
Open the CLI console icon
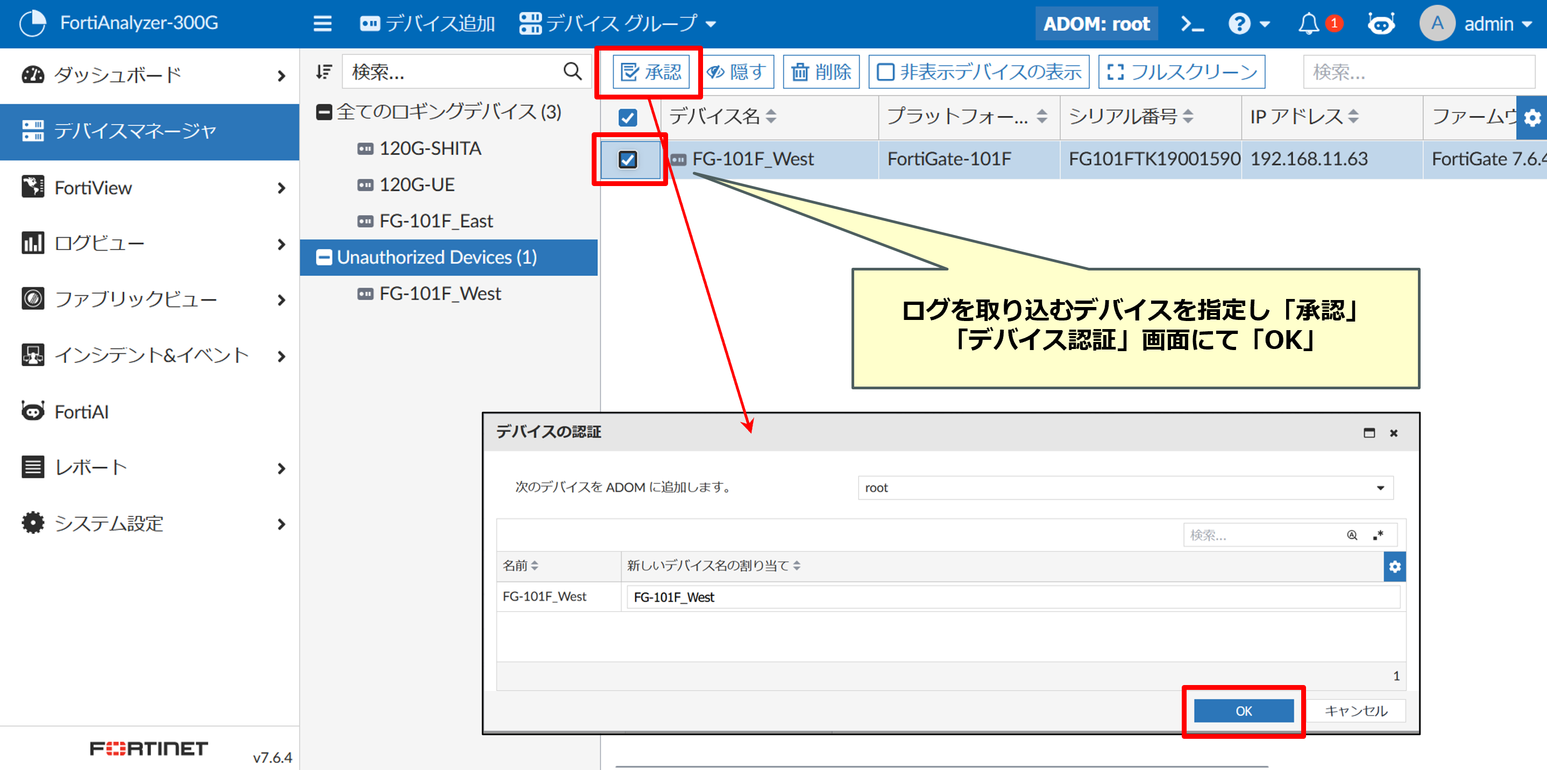(1191, 24)
